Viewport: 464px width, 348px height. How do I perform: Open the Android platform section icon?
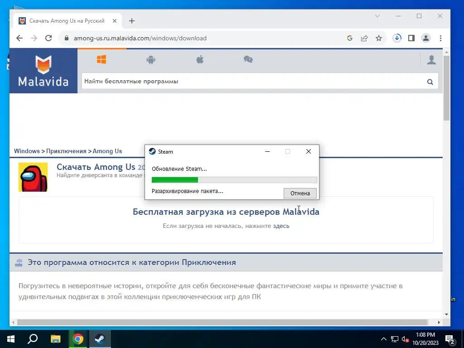150,60
